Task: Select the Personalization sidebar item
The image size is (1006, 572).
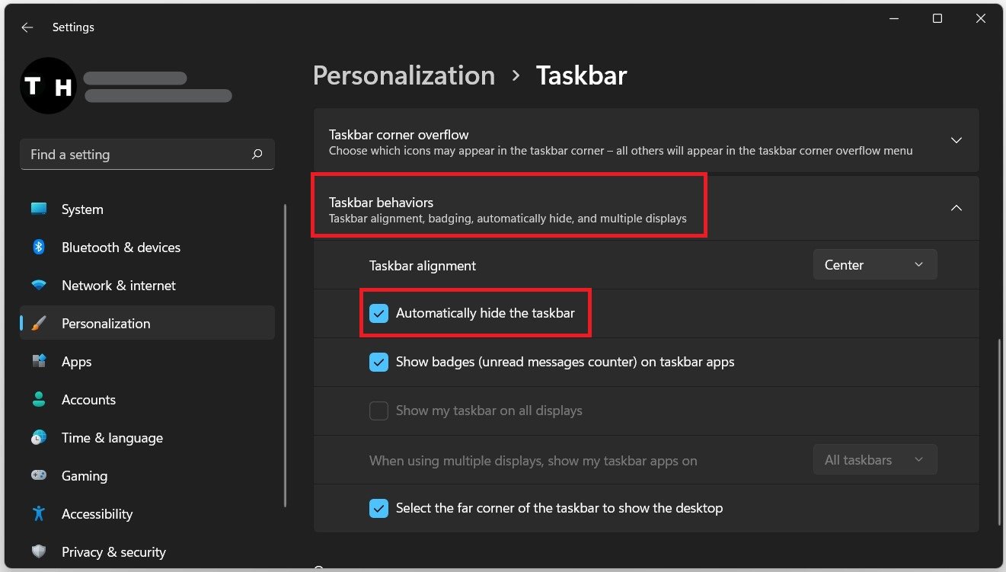Action: (106, 323)
